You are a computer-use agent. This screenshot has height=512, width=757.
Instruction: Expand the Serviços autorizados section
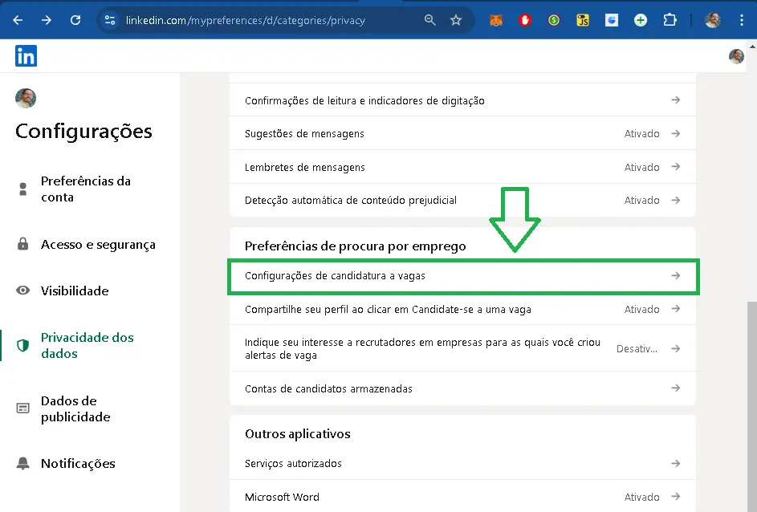click(463, 463)
